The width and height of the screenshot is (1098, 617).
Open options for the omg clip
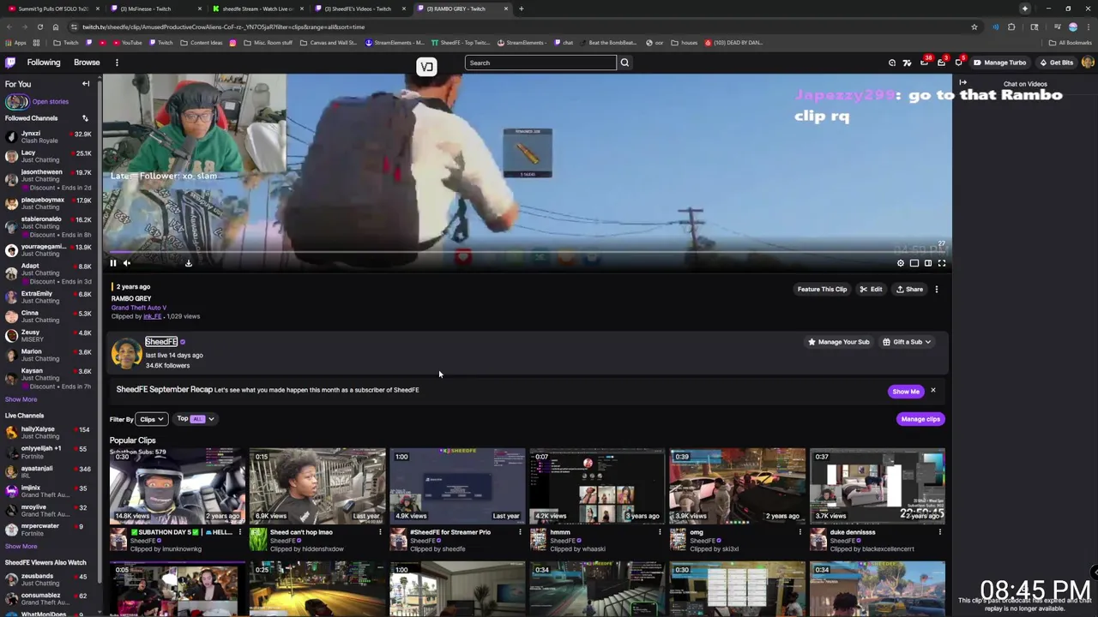(799, 532)
